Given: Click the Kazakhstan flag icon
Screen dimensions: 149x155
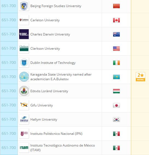Looking at the screenshot, I should click(x=116, y=77).
